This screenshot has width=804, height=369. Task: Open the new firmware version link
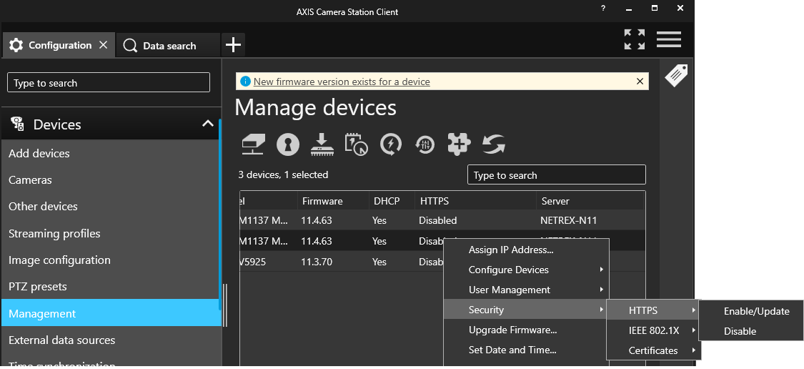[x=342, y=82]
